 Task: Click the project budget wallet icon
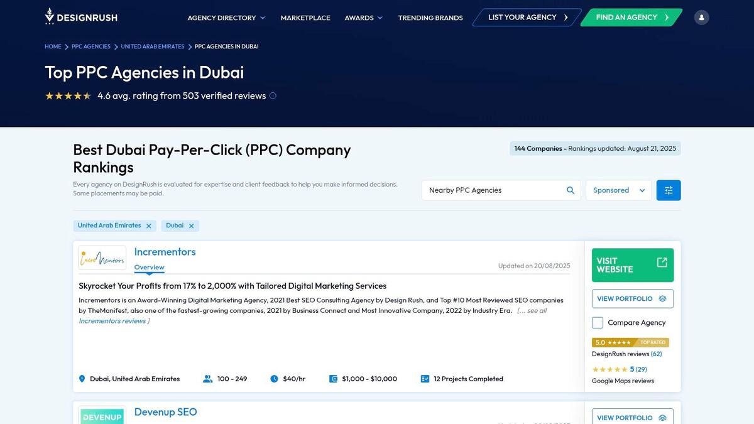click(x=333, y=379)
